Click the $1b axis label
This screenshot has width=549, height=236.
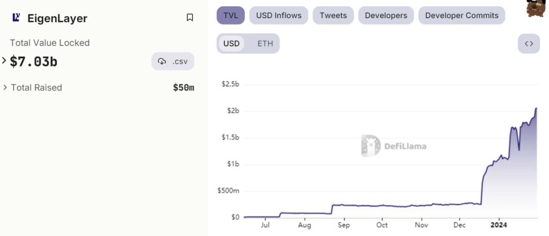tap(233, 164)
